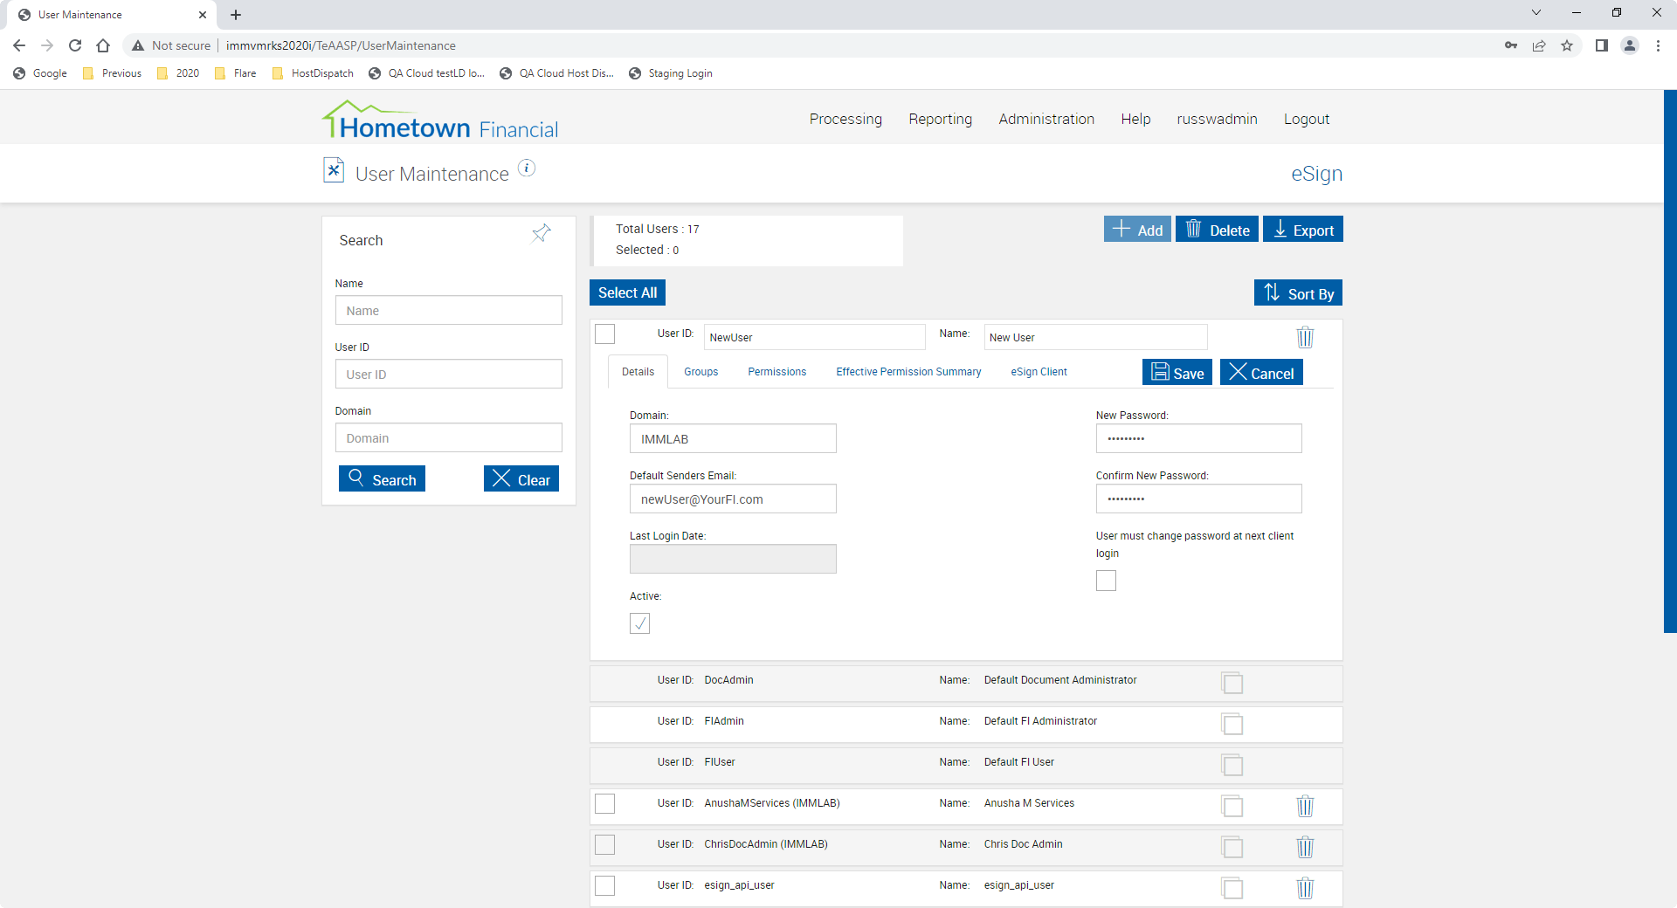Tick the NewUser row checkbox
This screenshot has height=908, width=1677.
604,334
